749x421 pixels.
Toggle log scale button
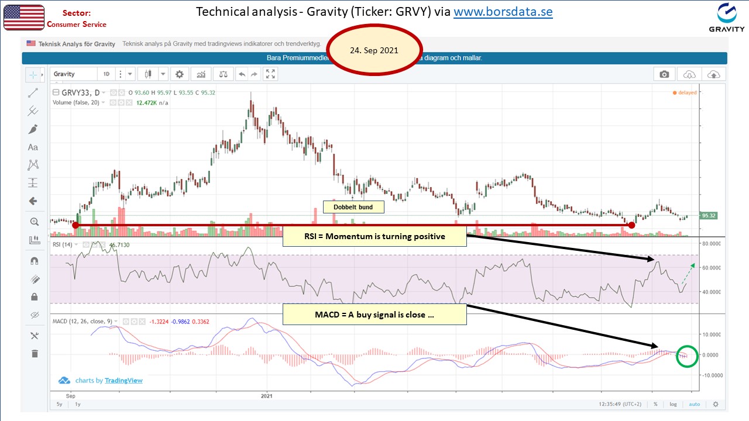[x=674, y=404]
